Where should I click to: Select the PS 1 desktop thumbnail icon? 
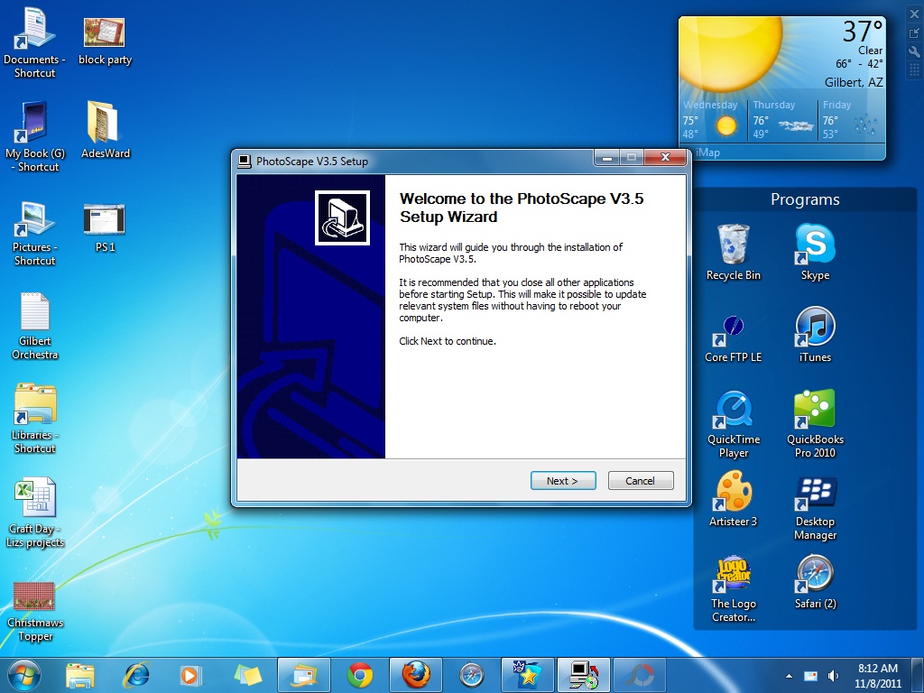[105, 228]
